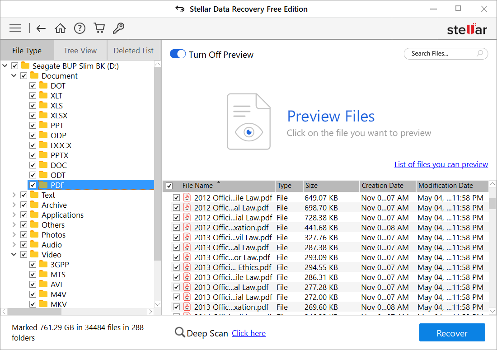This screenshot has height=350, width=497.
Task: Click the Archive folder icon
Action: pyautogui.click(x=34, y=205)
